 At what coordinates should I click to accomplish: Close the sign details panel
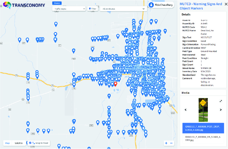tap(225, 4)
